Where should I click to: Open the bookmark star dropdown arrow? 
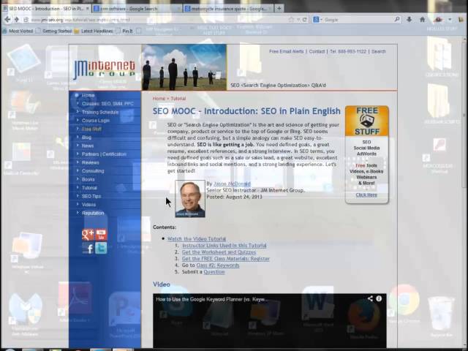298,20
